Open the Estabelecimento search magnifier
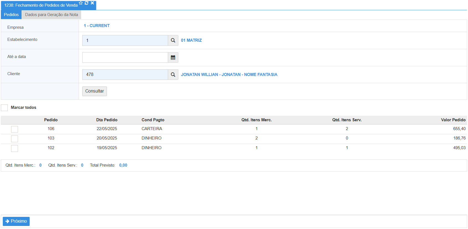468x229 pixels. click(173, 40)
